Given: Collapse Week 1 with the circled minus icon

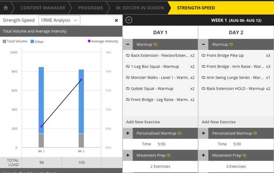Looking at the screenshot, I should pyautogui.click(x=129, y=20).
